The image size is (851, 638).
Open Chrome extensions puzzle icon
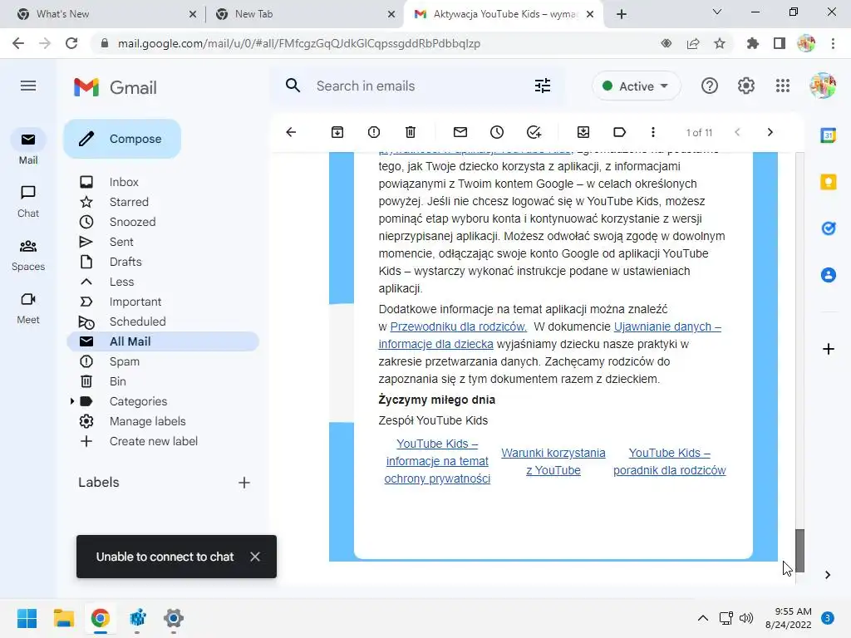[752, 43]
